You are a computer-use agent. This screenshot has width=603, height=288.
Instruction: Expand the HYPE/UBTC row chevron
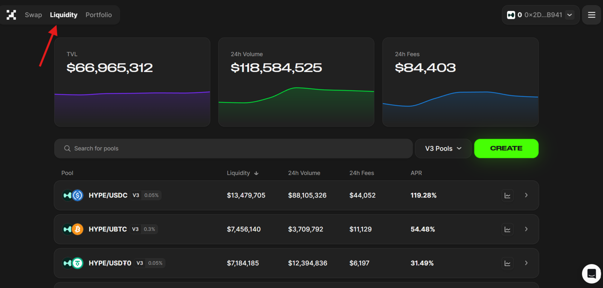(x=526, y=229)
